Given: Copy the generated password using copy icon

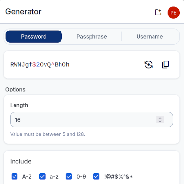Looking at the screenshot, I should [165, 65].
